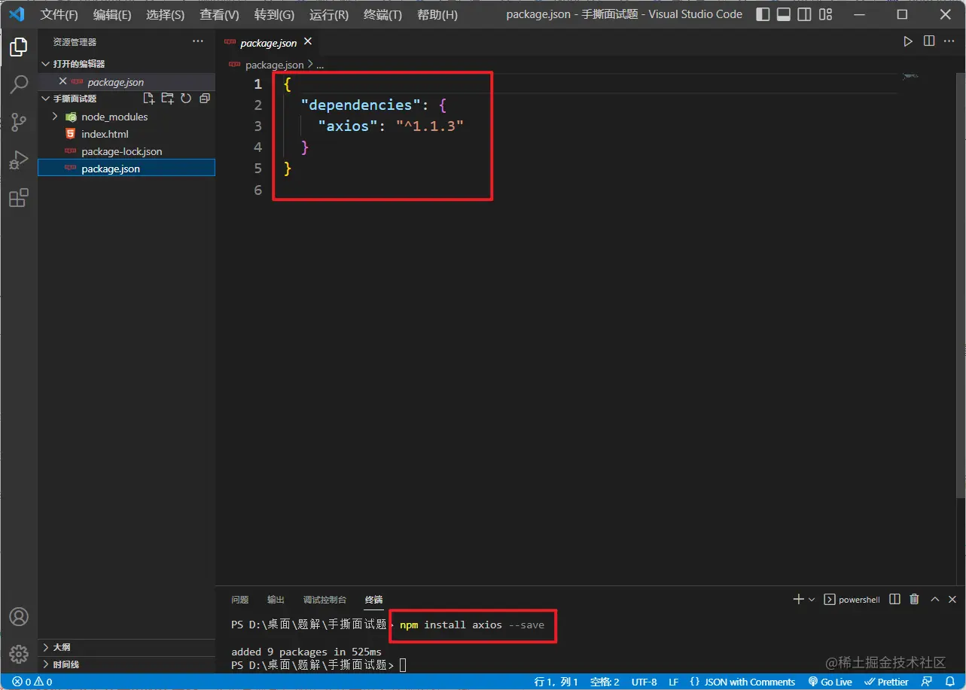Screen dimensions: 966x690
Task: Close the terminal panel
Action: [x=952, y=600]
